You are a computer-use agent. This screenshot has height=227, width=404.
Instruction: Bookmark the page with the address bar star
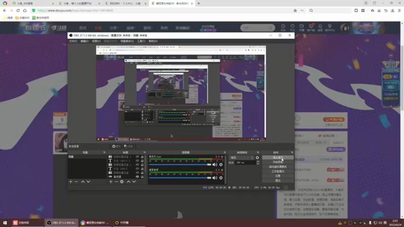click(x=295, y=11)
